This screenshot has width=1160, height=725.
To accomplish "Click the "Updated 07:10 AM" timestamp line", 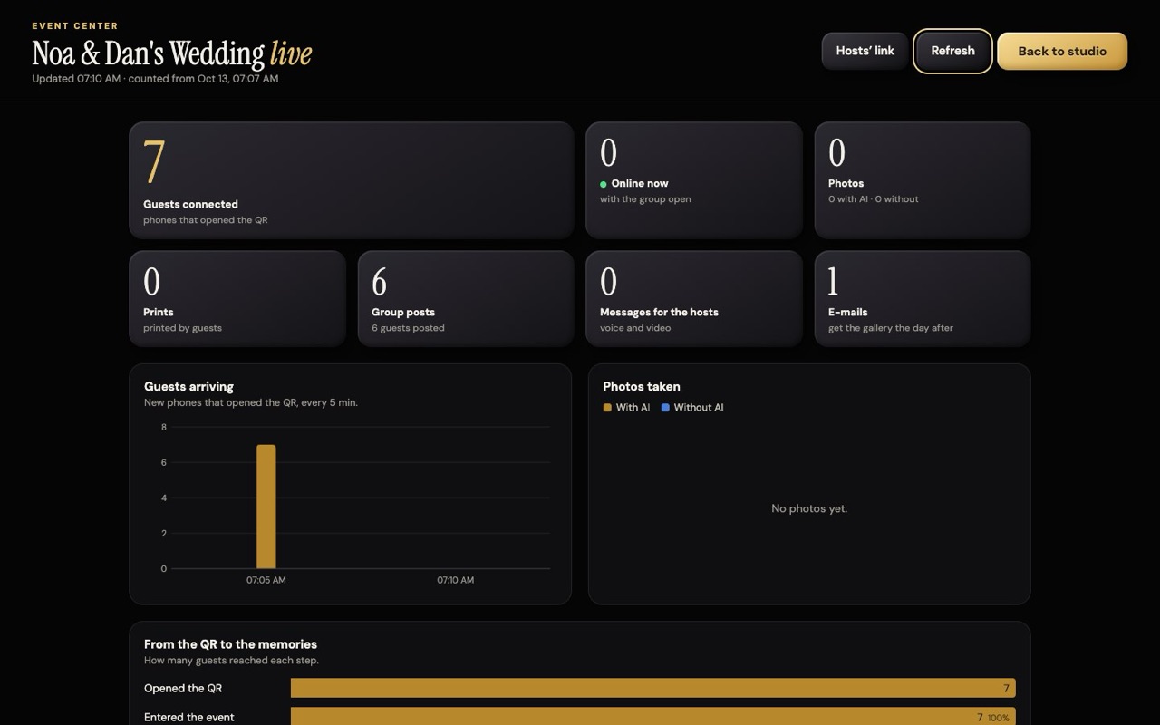I will coord(155,79).
